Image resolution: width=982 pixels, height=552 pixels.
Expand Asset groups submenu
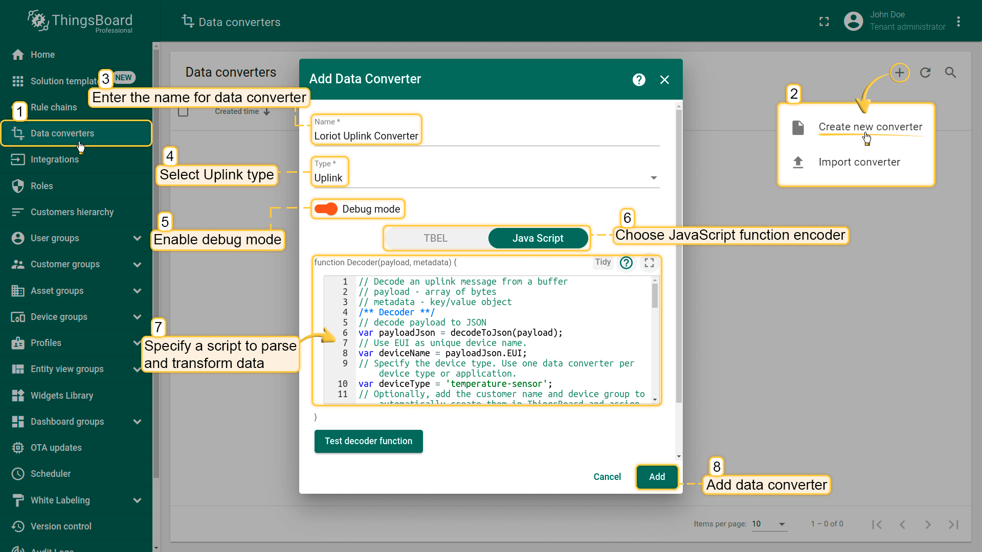click(137, 291)
